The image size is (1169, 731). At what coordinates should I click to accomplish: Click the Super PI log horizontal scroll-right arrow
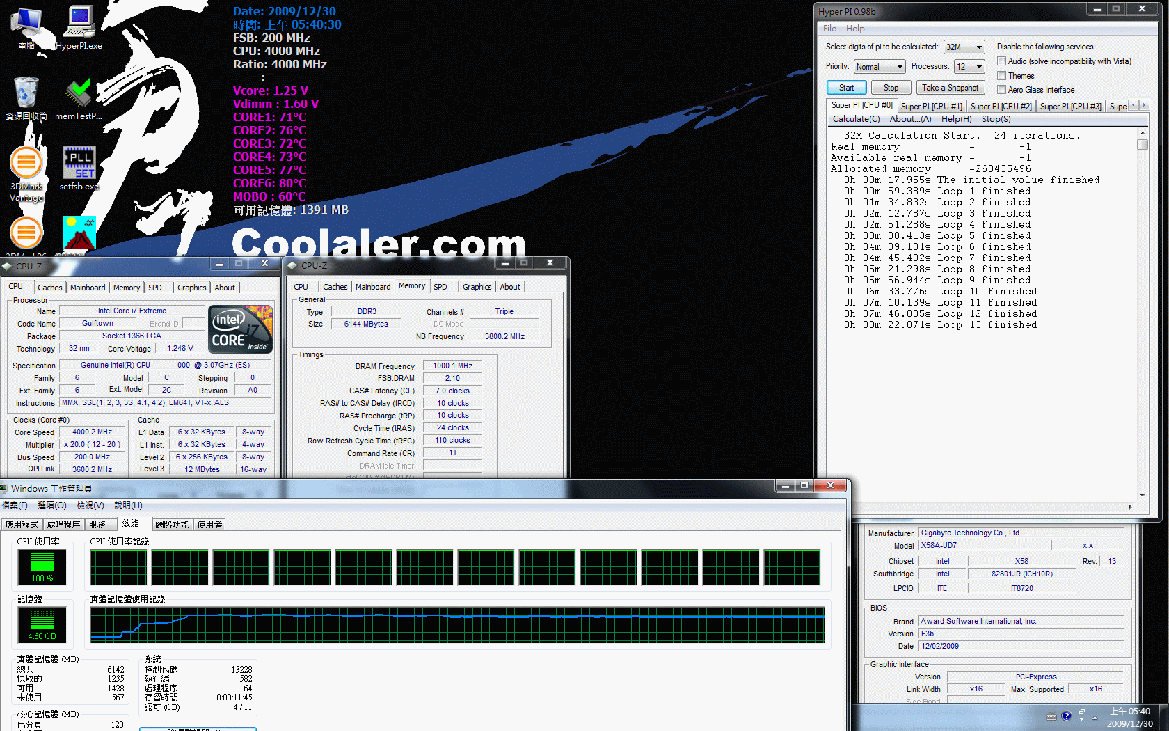pos(1129,507)
